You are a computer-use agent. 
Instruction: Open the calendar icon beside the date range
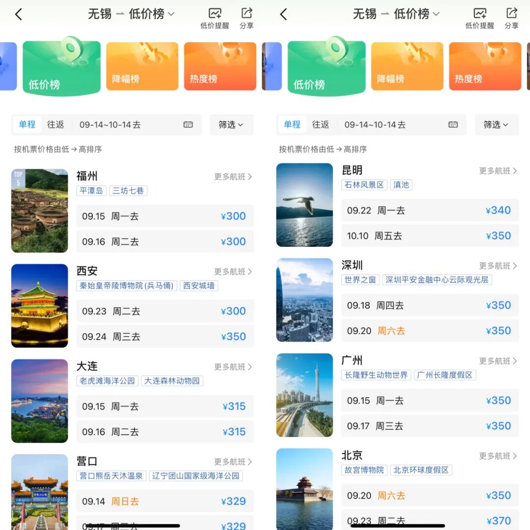(188, 125)
